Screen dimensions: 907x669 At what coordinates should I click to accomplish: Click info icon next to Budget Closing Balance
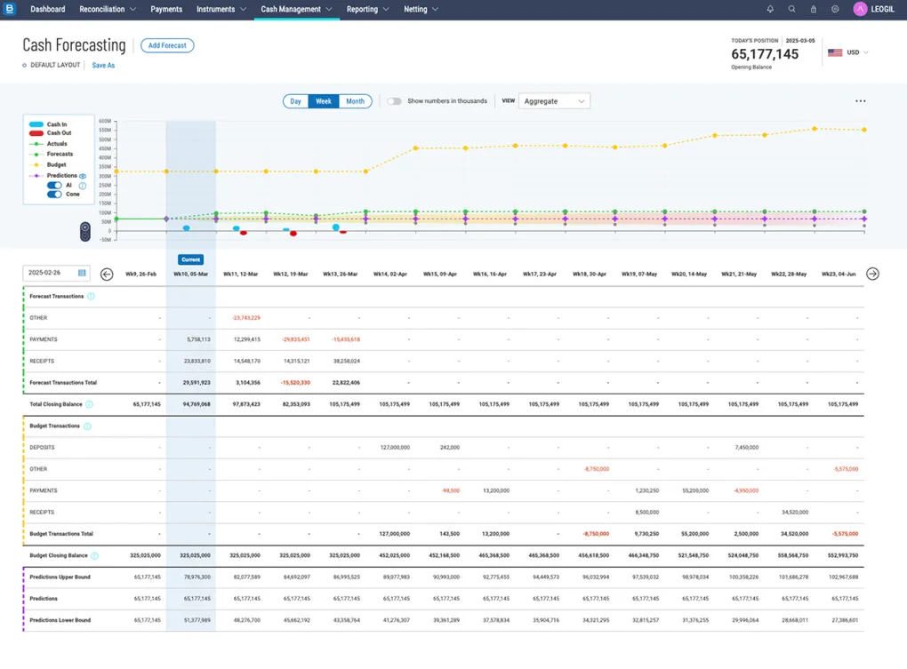[x=94, y=556]
